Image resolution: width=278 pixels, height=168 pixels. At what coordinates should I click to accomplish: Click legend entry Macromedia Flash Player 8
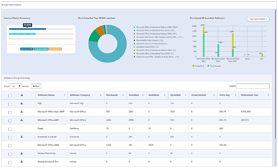[148, 40]
